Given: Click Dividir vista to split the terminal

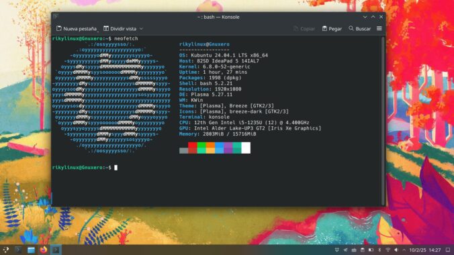Looking at the screenshot, I should (x=120, y=29).
